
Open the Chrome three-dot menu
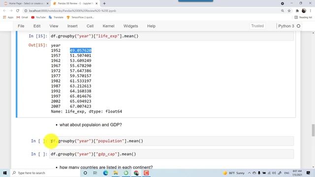tap(311, 11)
